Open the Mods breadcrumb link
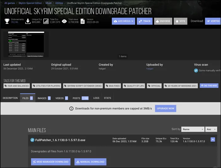The width and height of the screenshot is (221, 168). click(49, 3)
